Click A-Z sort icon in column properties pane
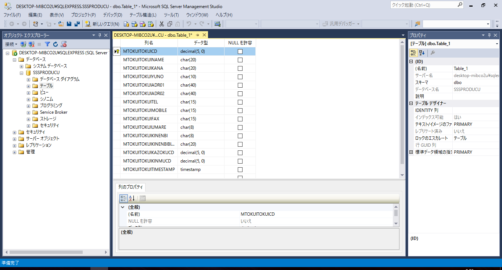 tap(132, 198)
